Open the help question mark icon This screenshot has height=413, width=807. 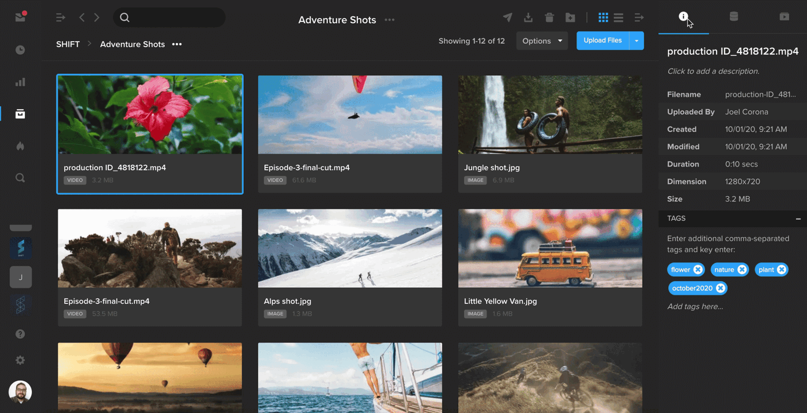click(20, 334)
